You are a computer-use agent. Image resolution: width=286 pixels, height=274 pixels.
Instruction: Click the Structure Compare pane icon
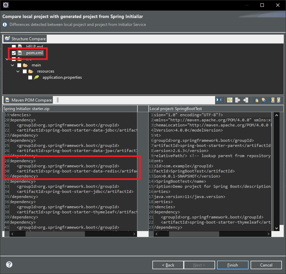click(7, 39)
